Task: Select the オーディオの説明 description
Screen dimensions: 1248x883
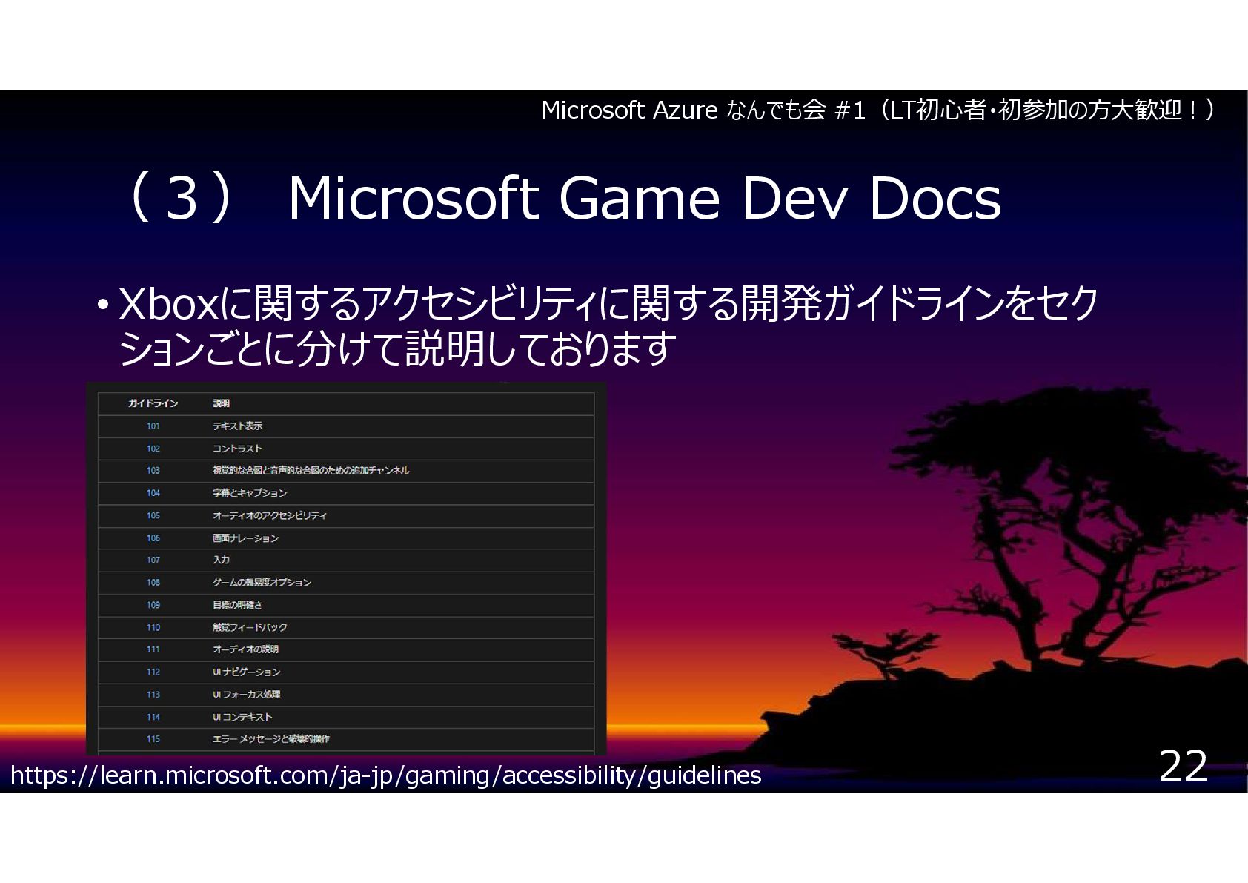Action: tap(245, 649)
